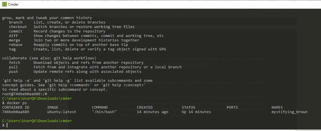This screenshot has height=131, width=321.
Task: Click the 'docker ps' command text
Action: [x=16, y=103]
